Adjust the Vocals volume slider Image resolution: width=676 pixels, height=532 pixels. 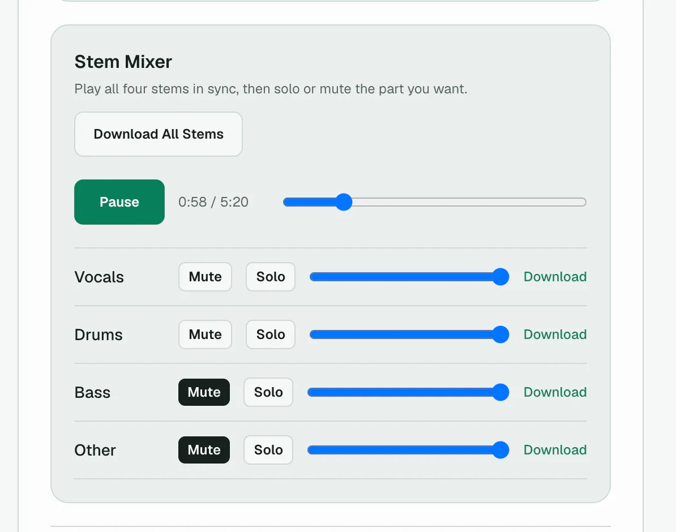[x=409, y=277]
